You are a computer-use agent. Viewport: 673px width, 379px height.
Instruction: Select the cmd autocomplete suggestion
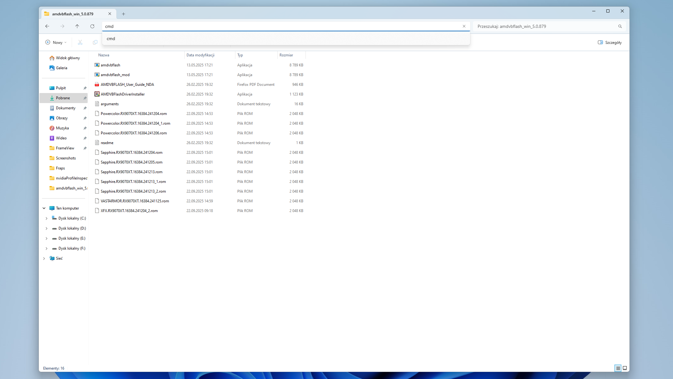[111, 39]
